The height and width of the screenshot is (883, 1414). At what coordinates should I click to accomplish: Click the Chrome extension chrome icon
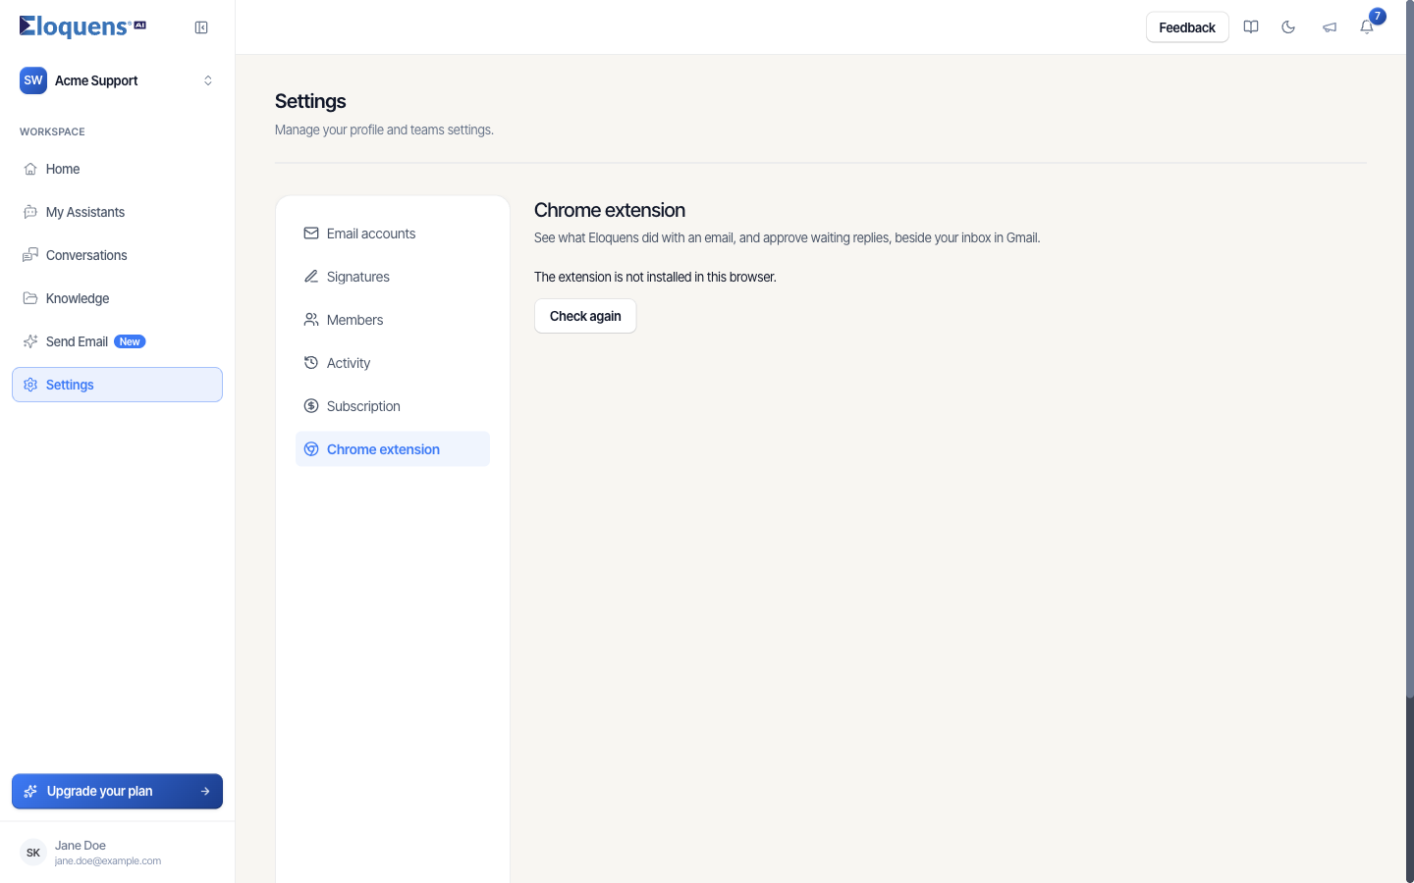pos(311,449)
